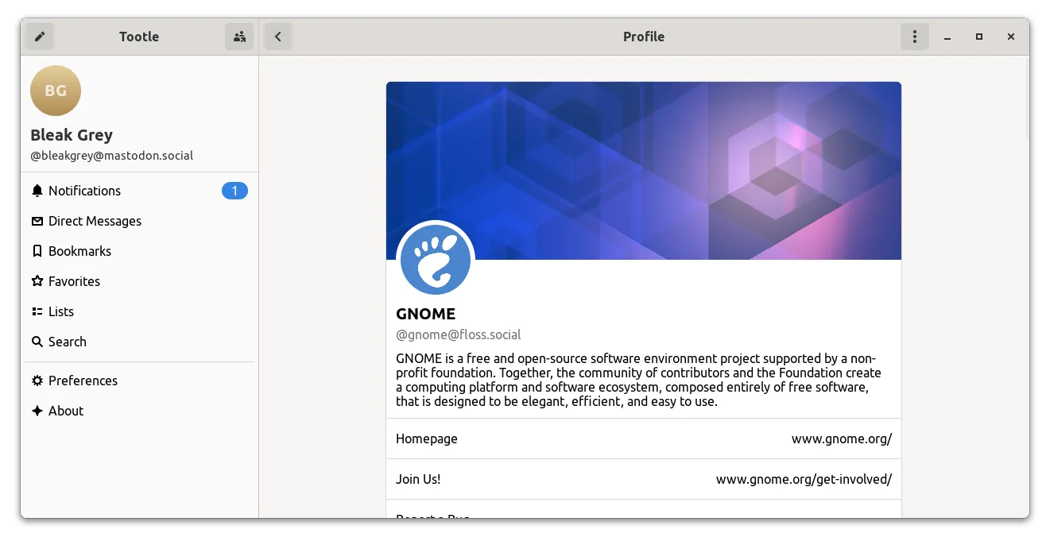
Task: Open About in the sidebar
Action: click(x=140, y=411)
